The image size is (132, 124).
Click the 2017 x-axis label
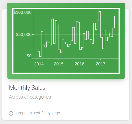tap(101, 64)
